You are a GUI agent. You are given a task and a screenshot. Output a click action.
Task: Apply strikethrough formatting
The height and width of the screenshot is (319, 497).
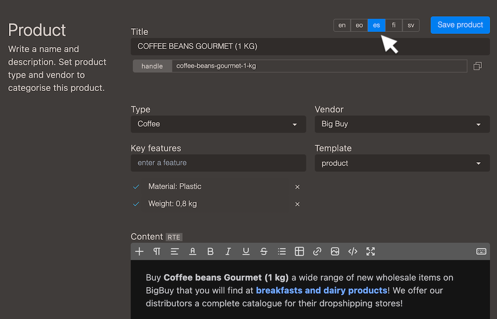coord(264,252)
